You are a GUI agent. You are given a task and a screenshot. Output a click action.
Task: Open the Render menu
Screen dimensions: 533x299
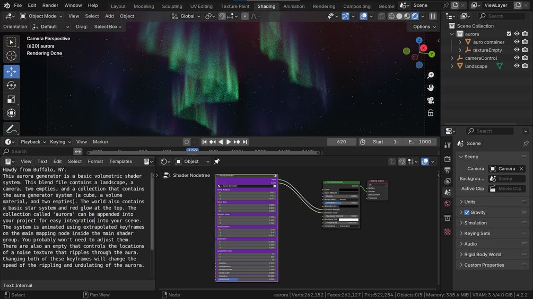pyautogui.click(x=50, y=5)
